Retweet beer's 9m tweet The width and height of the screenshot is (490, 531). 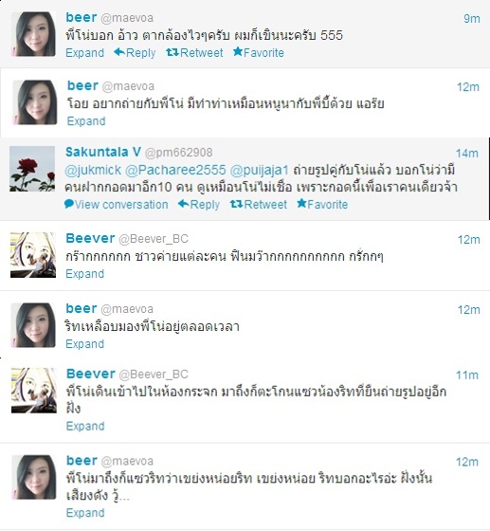point(194,52)
